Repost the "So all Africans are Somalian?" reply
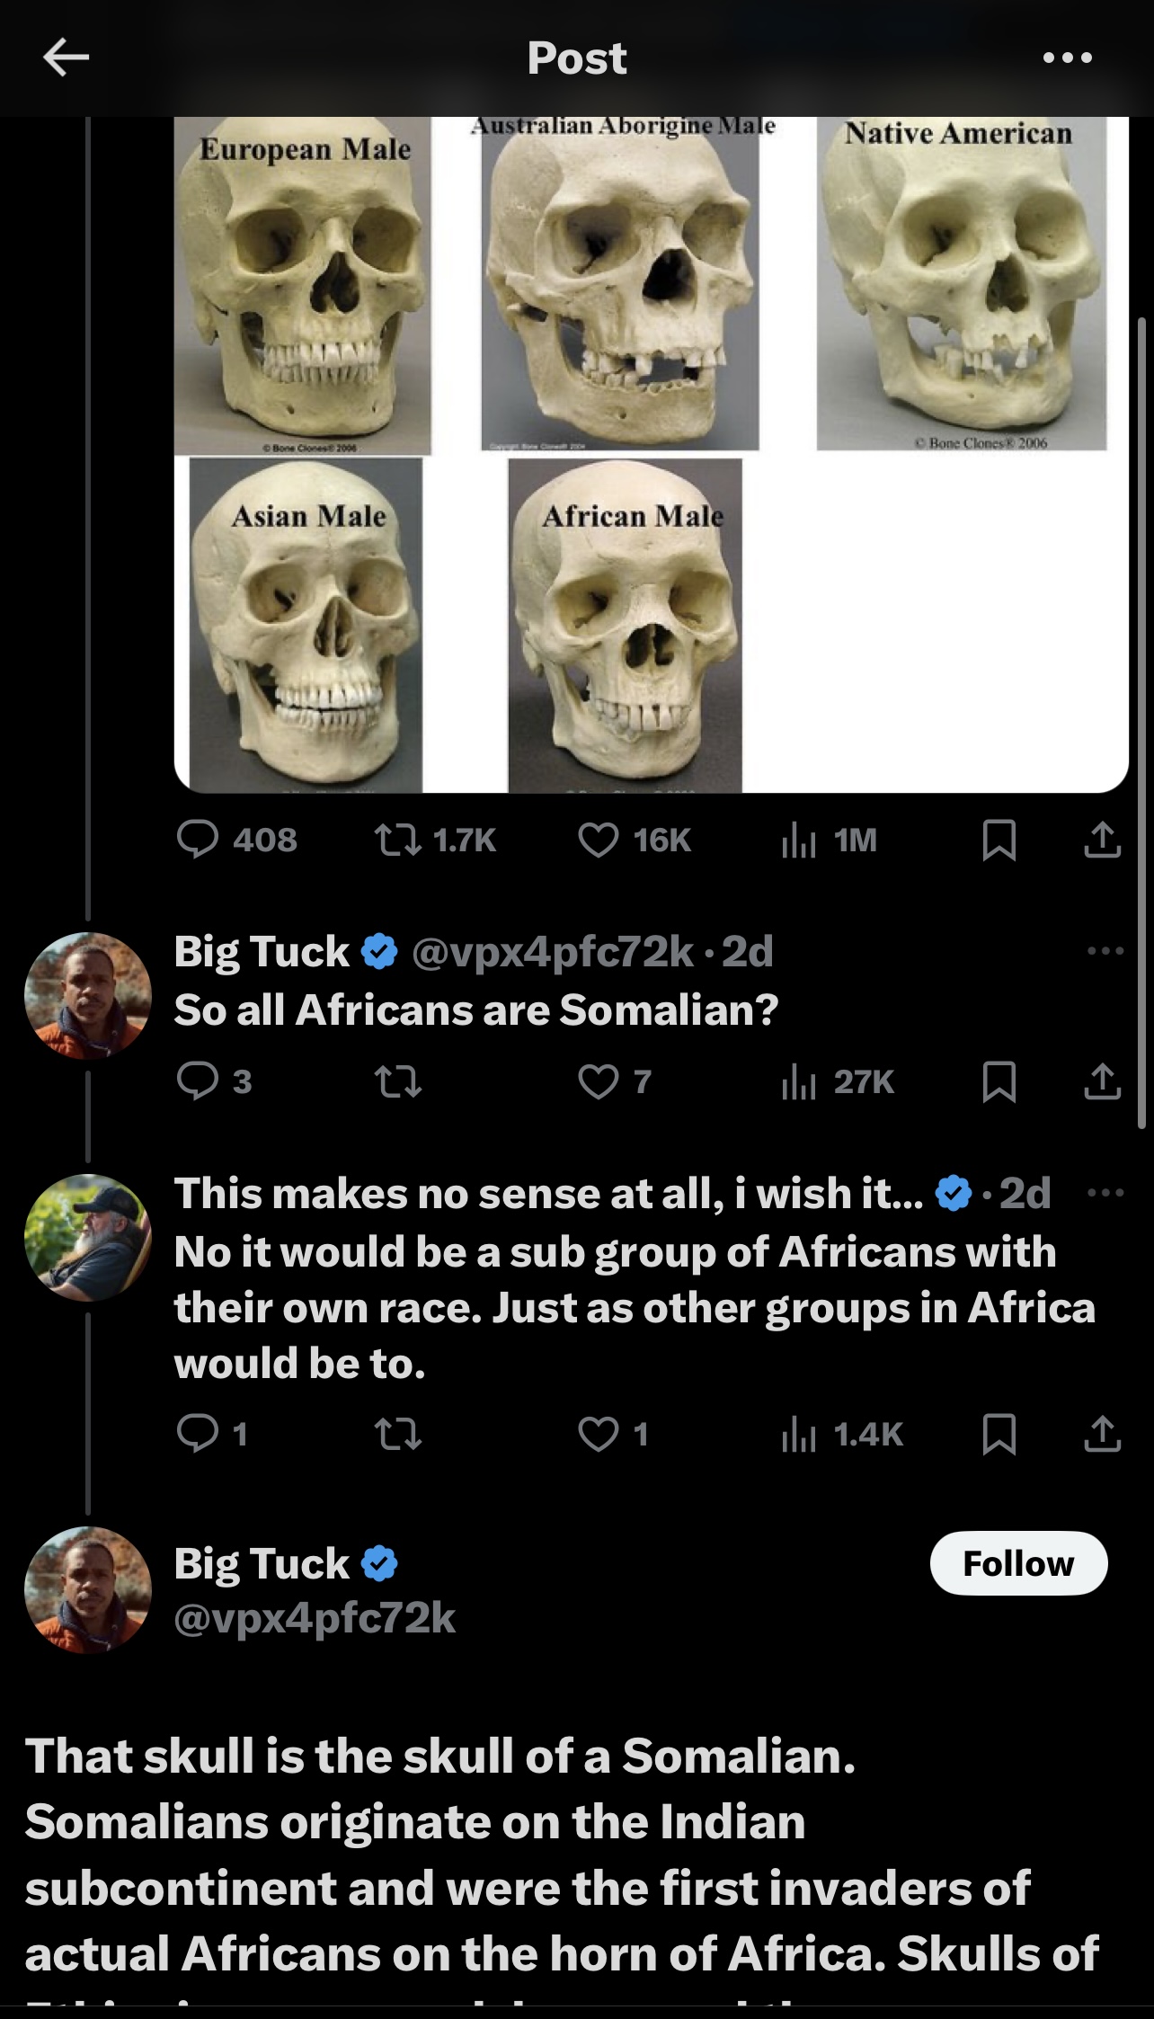Image resolution: width=1154 pixels, height=2019 pixels. click(397, 1081)
